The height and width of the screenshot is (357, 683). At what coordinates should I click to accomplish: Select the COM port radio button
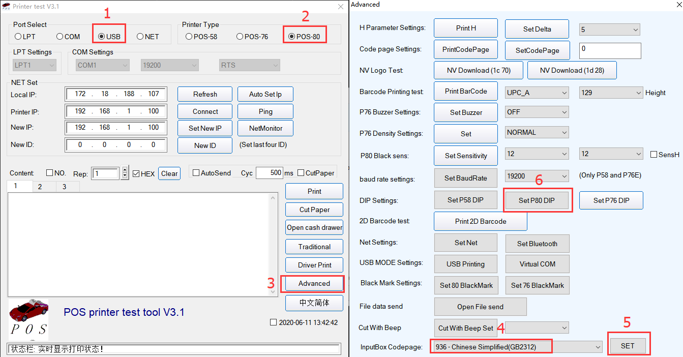[60, 37]
